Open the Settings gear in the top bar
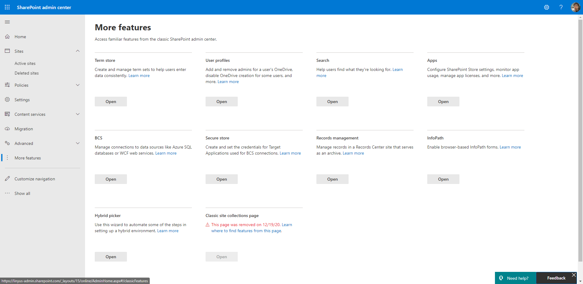Viewport: 583px width, 284px height. point(547,7)
